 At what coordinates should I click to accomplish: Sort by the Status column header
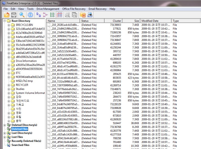coord(92,21)
